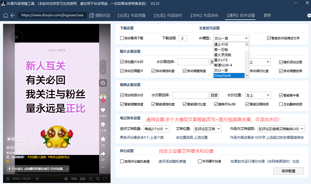Viewport: 311px width, 184px height.
Task: Uncheck the 添加图片水印 checkbox
Action: point(122,62)
